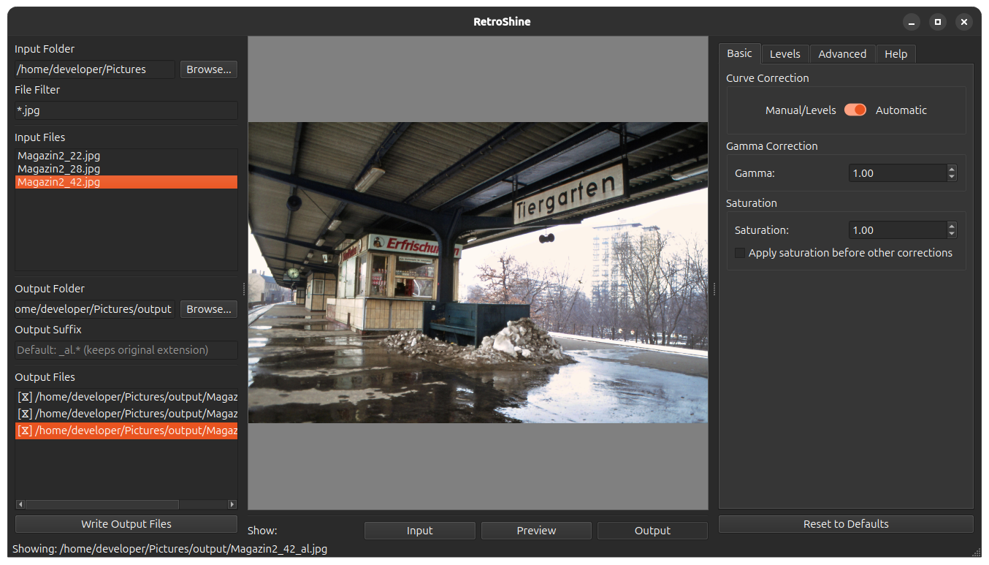989x565 pixels.
Task: Reset settings to defaults
Action: [845, 523]
